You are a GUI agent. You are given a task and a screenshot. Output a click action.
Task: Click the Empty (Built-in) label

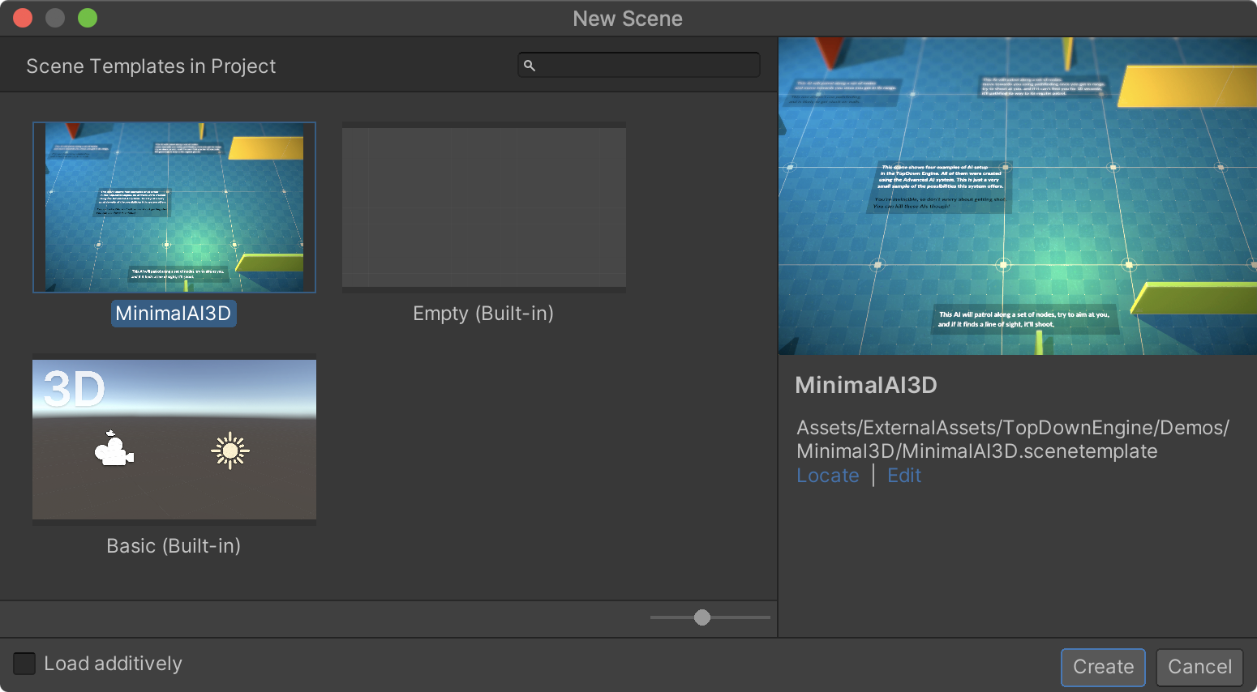pyautogui.click(x=483, y=314)
